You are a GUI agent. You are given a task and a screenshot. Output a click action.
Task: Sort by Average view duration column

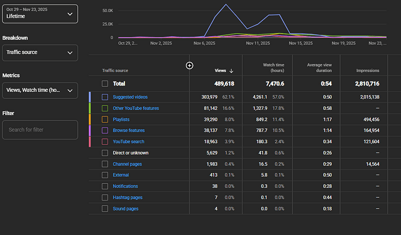[x=318, y=67]
